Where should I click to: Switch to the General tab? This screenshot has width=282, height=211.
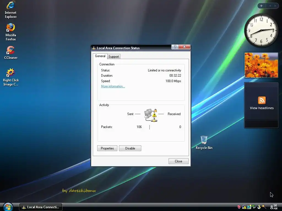pos(100,56)
